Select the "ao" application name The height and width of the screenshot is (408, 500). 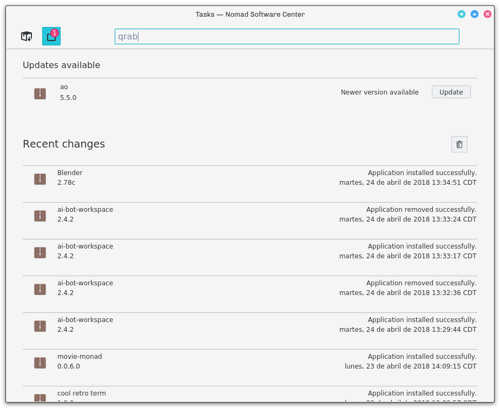pyautogui.click(x=64, y=87)
